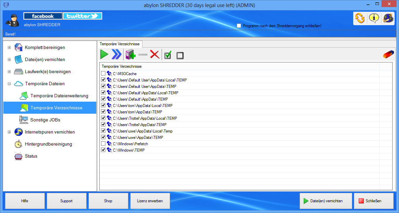Click the Datei(en) vernichten bottom button
The height and width of the screenshot is (213, 399).
click(x=326, y=201)
